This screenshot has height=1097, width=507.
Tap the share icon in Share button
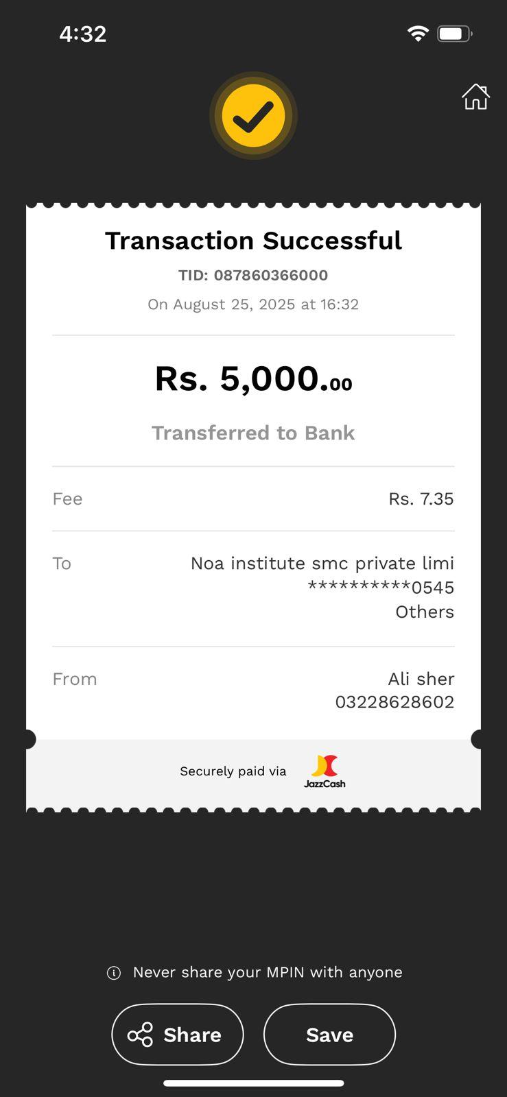point(141,1035)
